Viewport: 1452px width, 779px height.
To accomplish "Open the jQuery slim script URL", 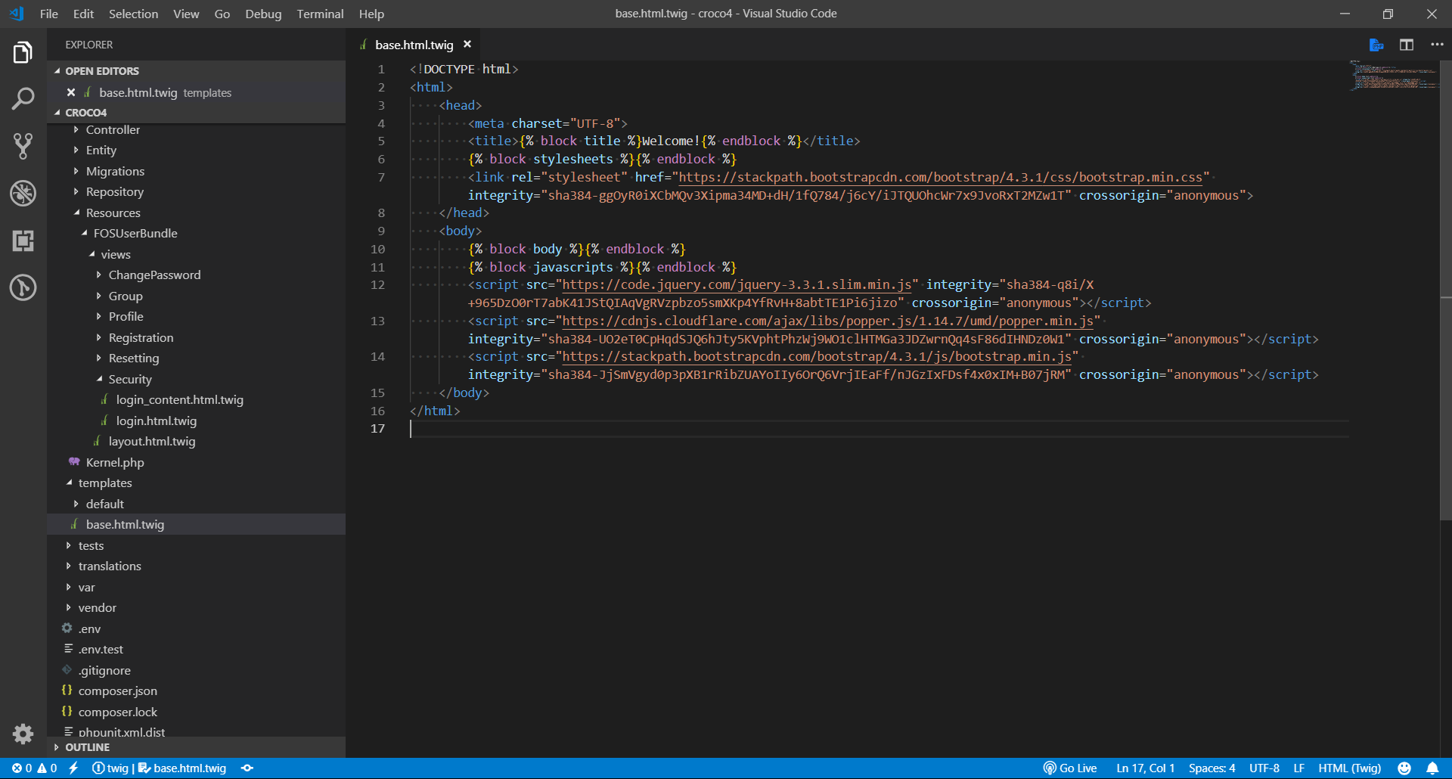I will [x=737, y=285].
